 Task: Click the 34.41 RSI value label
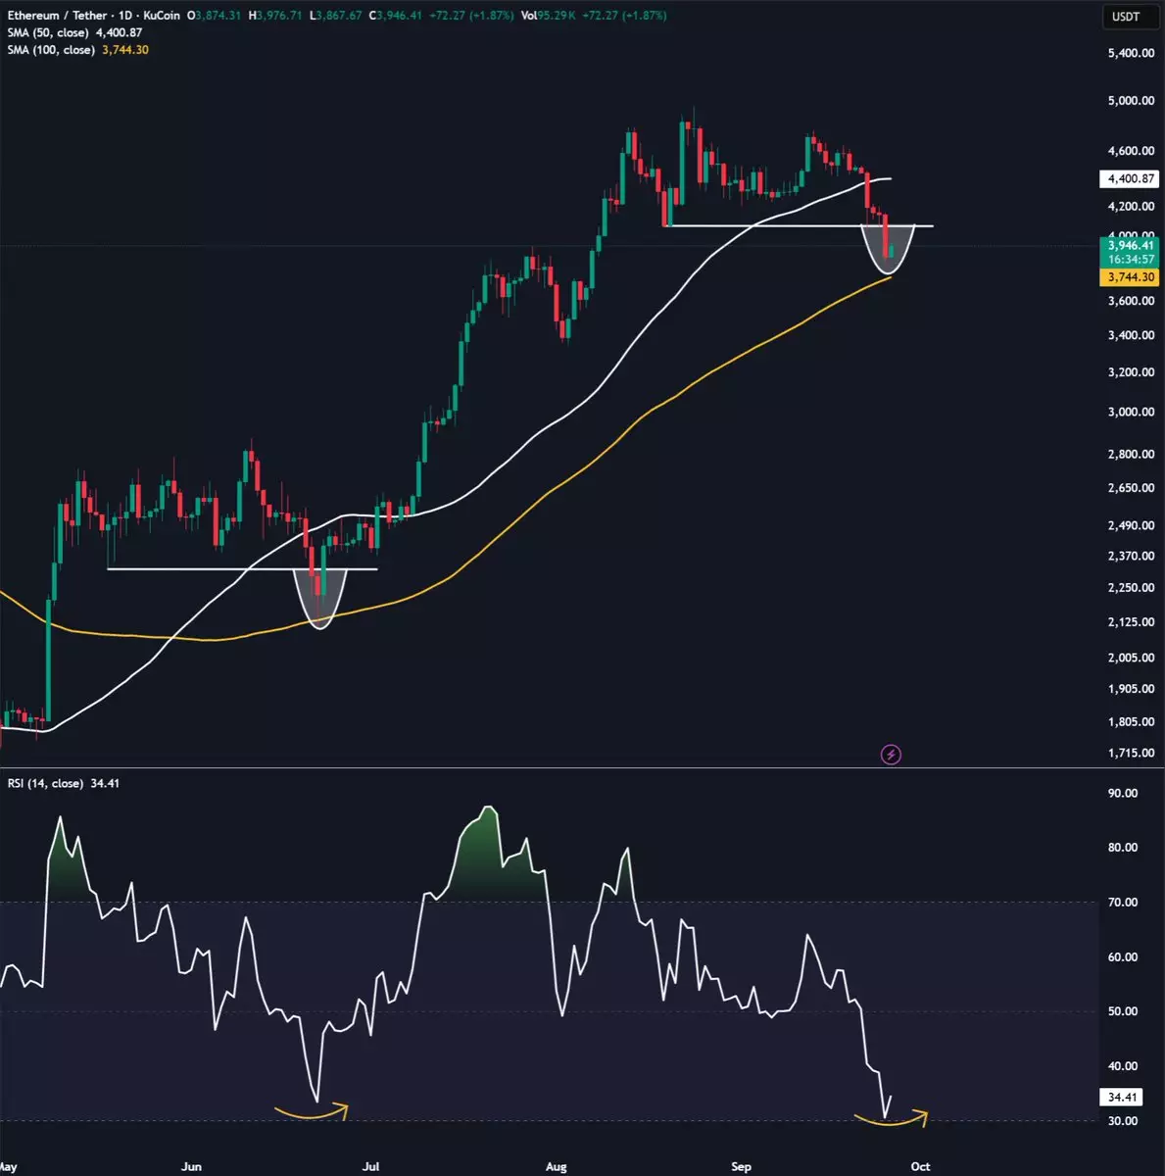coord(1123,1098)
